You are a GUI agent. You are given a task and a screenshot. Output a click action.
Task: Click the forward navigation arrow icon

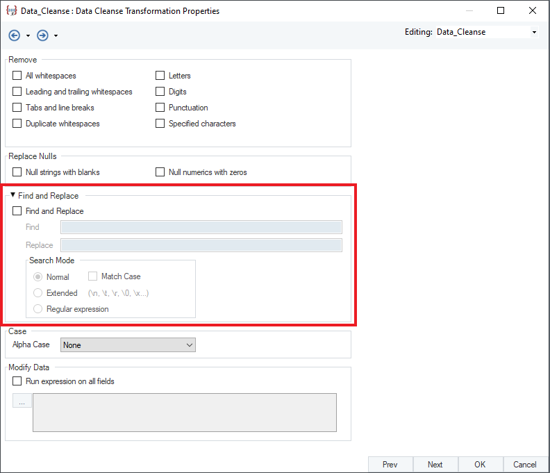click(x=42, y=35)
